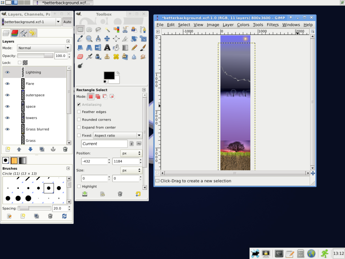
Task: Select the Bucket Fill tool
Action: coord(116,48)
